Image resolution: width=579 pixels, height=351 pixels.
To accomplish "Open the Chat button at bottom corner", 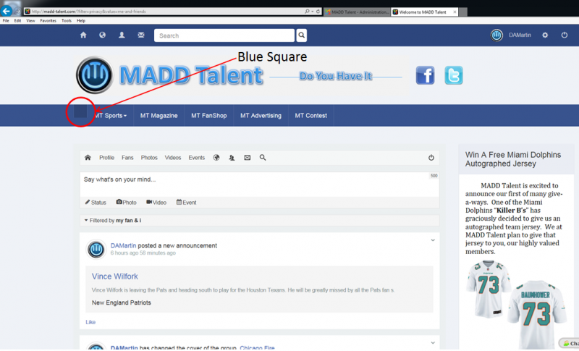I will (x=570, y=343).
